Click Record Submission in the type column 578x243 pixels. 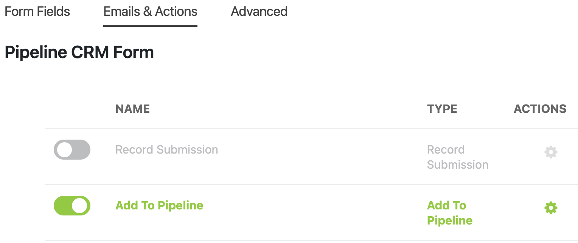point(457,157)
